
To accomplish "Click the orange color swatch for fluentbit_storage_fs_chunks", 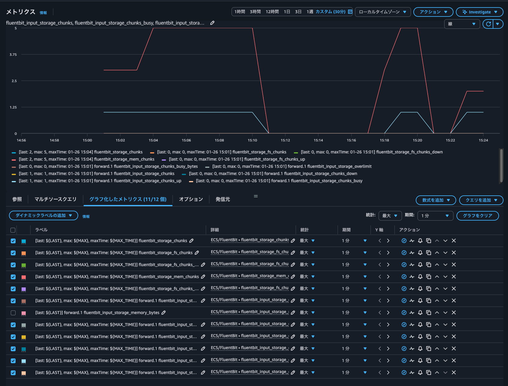I will (24, 253).
